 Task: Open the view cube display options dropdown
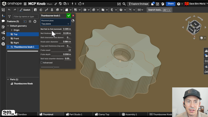click(205, 38)
